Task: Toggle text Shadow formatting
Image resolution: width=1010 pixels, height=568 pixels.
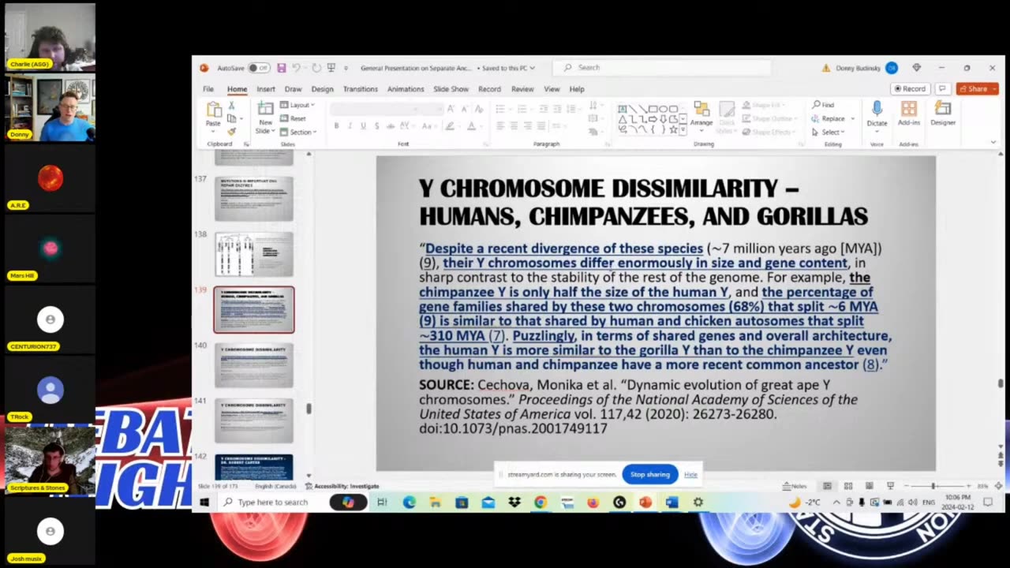Action: (x=376, y=126)
